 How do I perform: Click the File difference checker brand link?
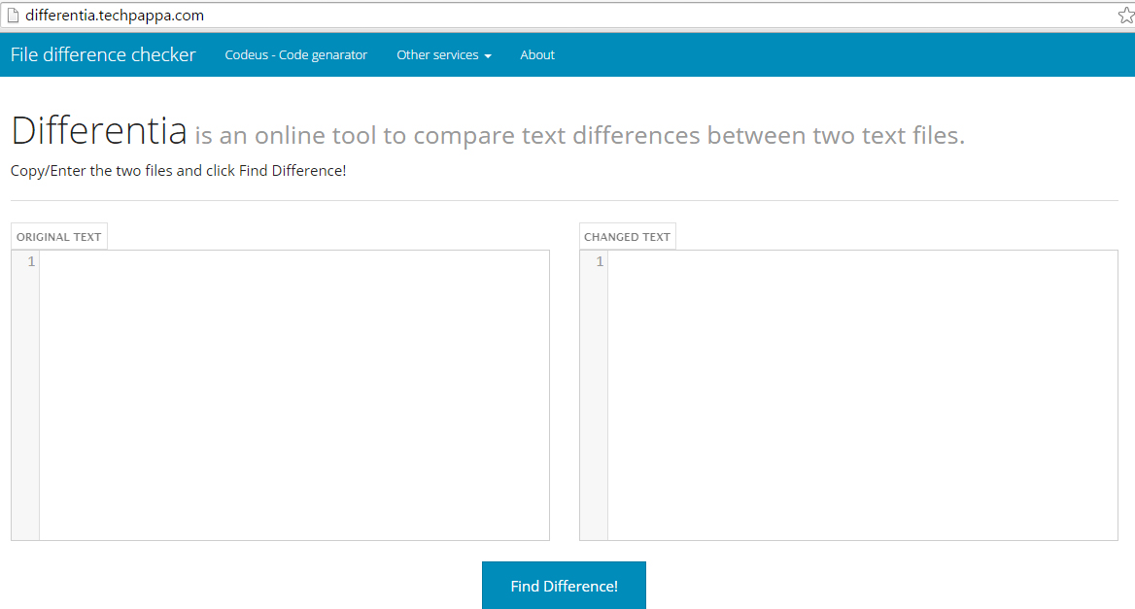103,54
